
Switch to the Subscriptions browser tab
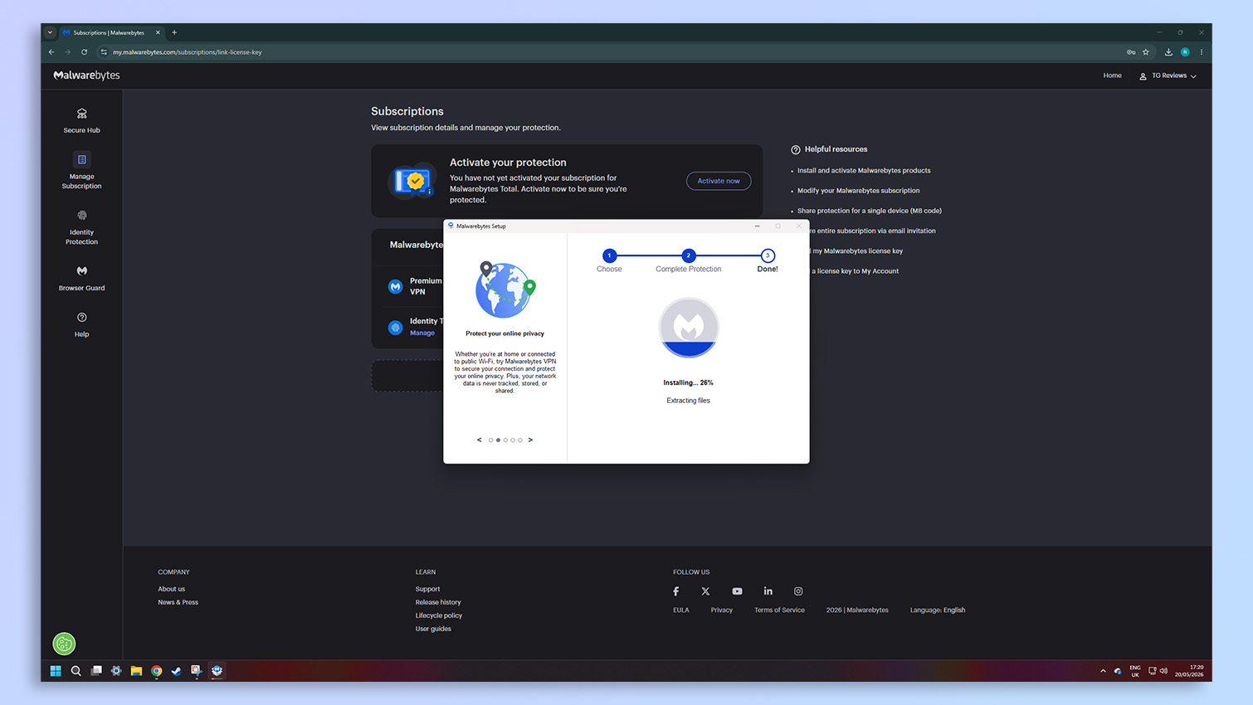pos(110,32)
